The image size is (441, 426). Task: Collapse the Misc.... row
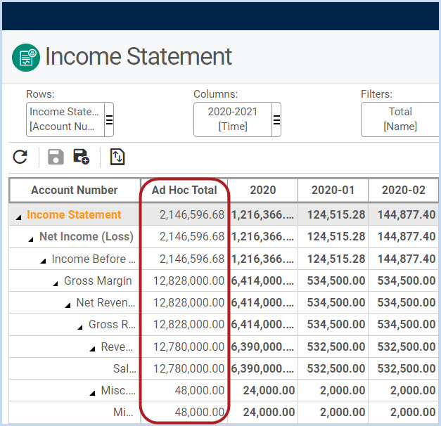tap(92, 393)
